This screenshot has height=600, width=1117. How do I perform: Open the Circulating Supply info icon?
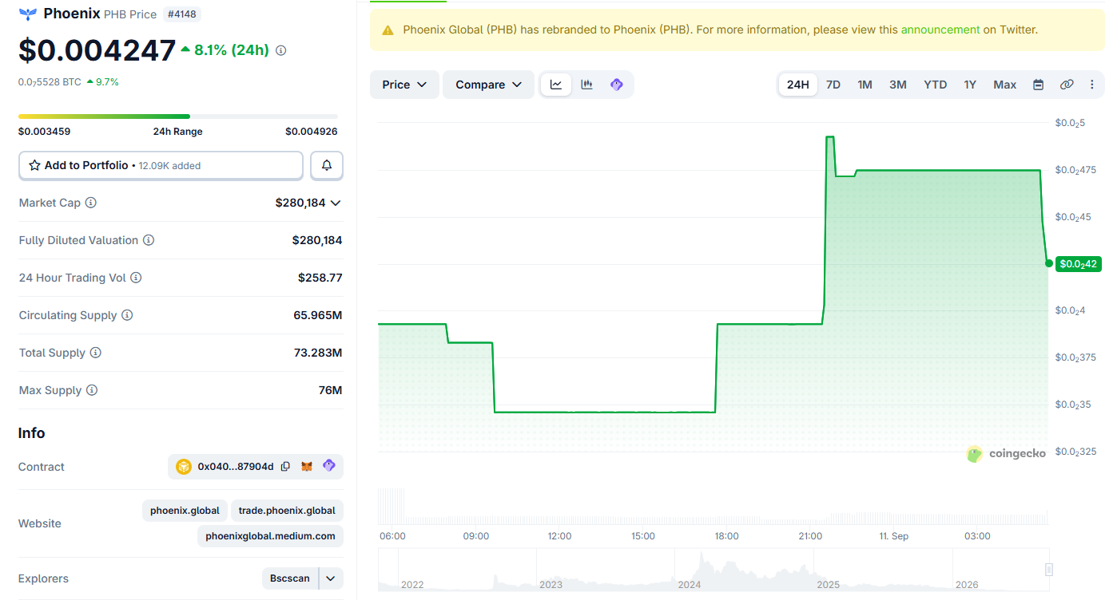point(127,315)
